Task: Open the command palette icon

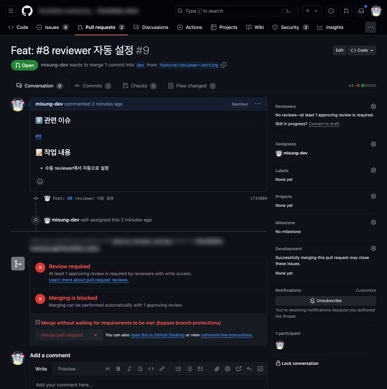Action: [288, 11]
